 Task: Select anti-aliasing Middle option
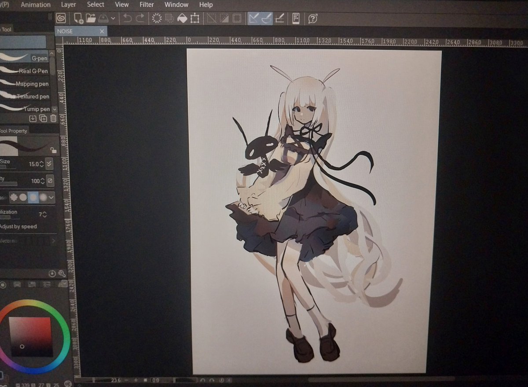coord(33,198)
